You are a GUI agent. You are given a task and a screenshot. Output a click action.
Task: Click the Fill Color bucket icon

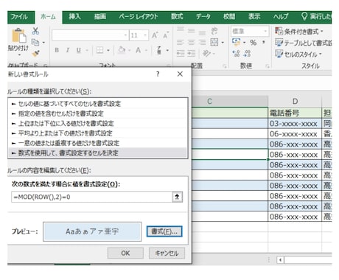click(122, 50)
